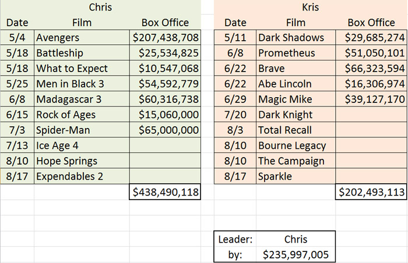Select Avengers box office value $207,438,708
This screenshot has height=263, width=408.
pos(165,37)
